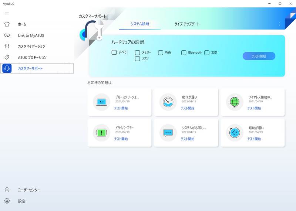Click the 起動が遅い card title
The width and height of the screenshot is (296, 211).
click(x=256, y=128)
